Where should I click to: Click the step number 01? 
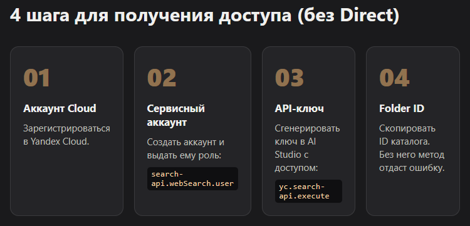click(x=36, y=78)
